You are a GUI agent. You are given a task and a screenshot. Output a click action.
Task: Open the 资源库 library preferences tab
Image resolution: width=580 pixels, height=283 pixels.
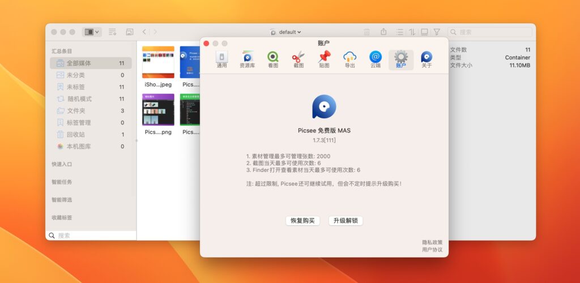248,60
